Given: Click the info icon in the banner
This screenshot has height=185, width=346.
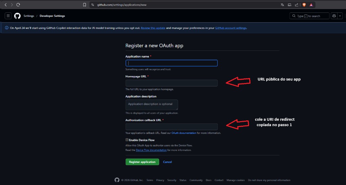Looking at the screenshot, I should tap(7, 28).
